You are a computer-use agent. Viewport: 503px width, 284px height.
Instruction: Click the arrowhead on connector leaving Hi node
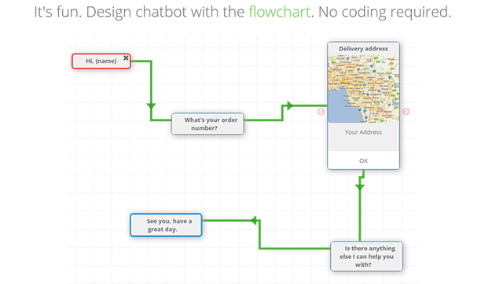[x=151, y=106]
